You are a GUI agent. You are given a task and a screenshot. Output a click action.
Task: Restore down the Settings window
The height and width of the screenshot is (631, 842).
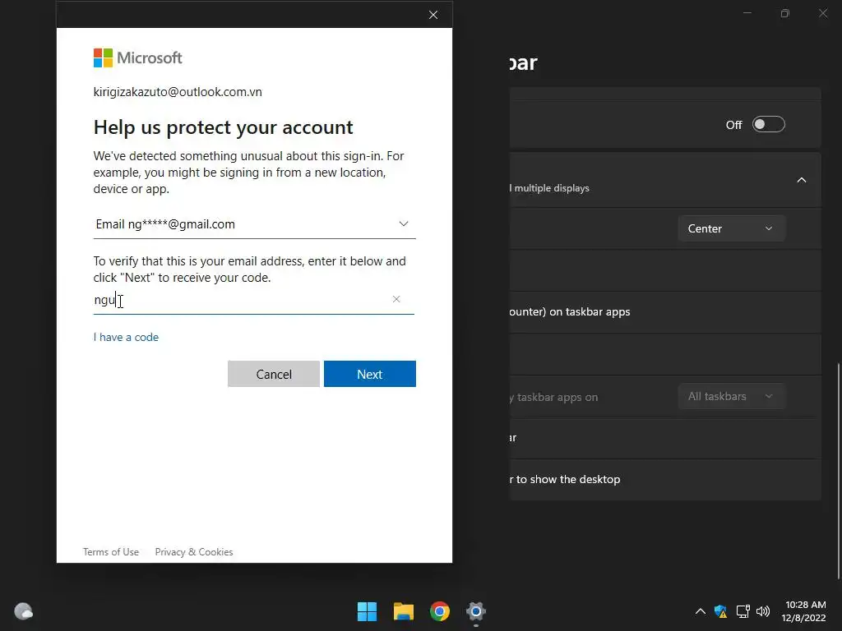[785, 13]
